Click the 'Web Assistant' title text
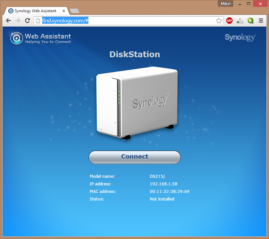 coord(48,36)
